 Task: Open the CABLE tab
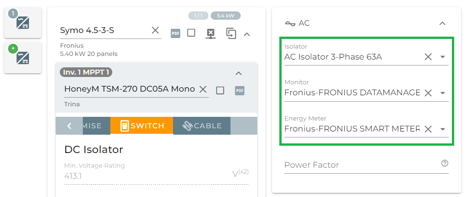tap(202, 126)
